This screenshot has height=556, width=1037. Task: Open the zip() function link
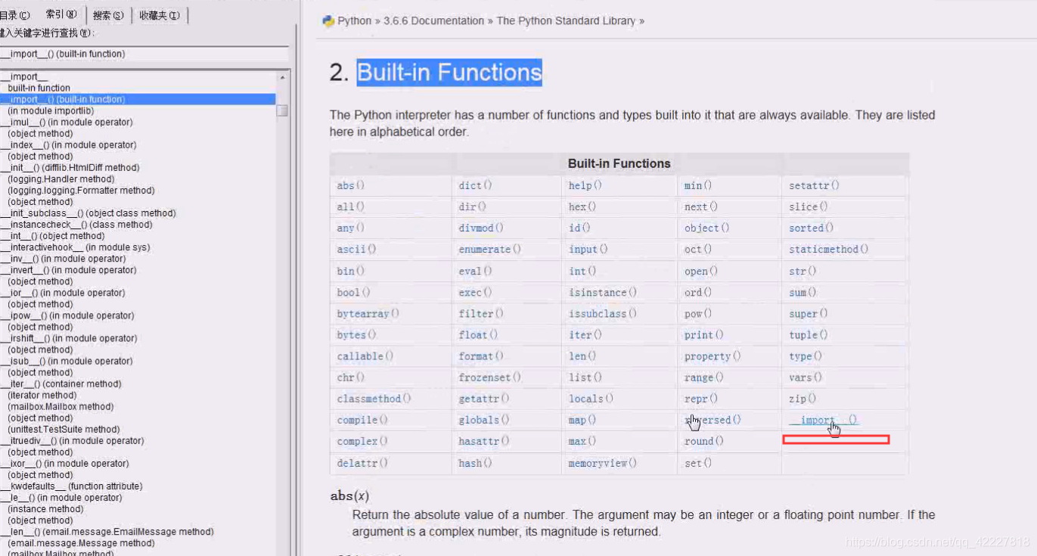pyautogui.click(x=803, y=399)
